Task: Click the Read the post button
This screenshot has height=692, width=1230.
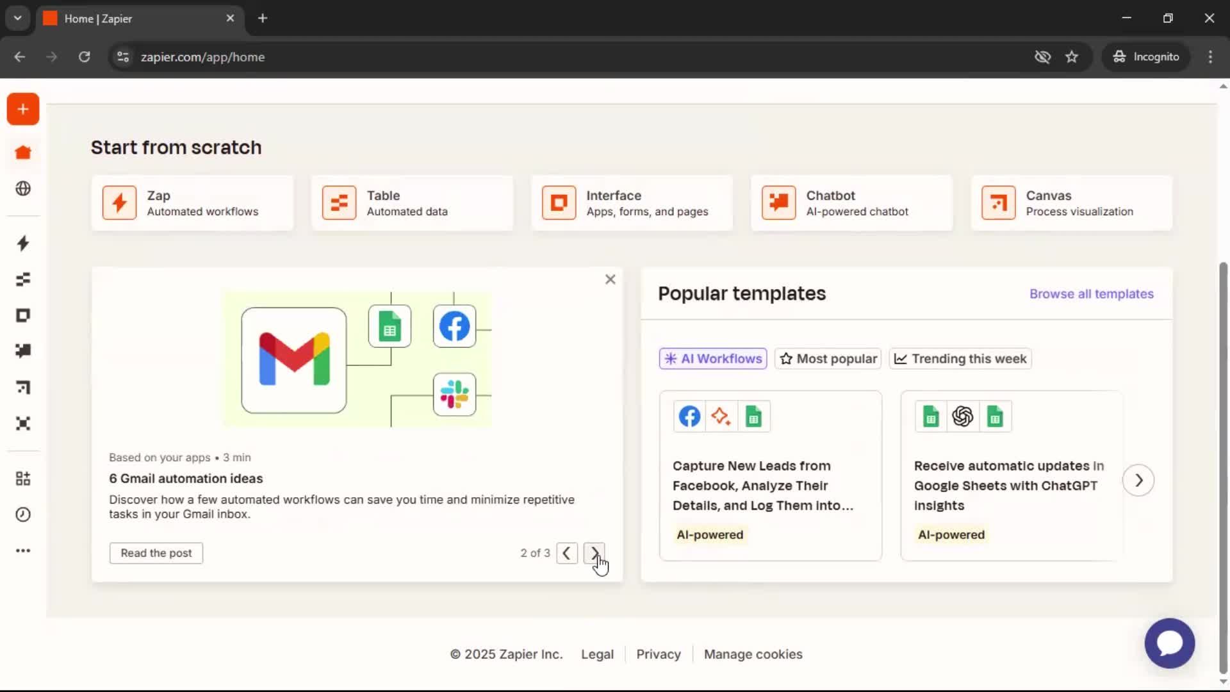Action: click(156, 553)
